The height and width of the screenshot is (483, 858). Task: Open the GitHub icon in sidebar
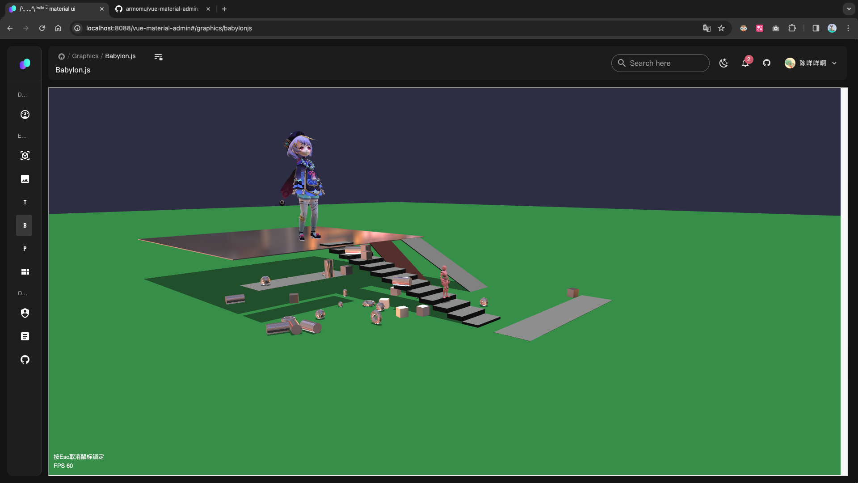[x=25, y=360]
